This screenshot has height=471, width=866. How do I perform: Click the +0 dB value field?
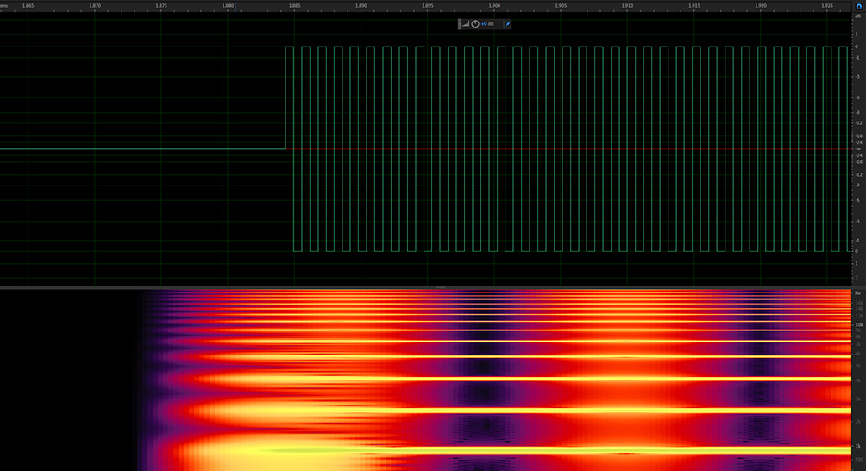point(488,23)
